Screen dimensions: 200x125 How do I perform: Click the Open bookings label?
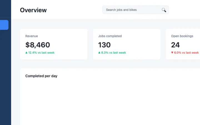[182, 36]
